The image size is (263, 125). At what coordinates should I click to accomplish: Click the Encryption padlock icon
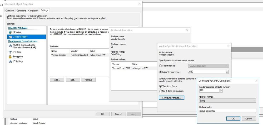click(x=10, y=57)
